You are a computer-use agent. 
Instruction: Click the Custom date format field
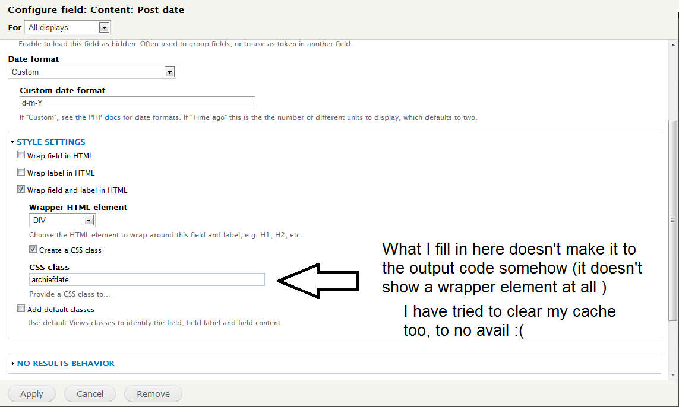click(137, 103)
